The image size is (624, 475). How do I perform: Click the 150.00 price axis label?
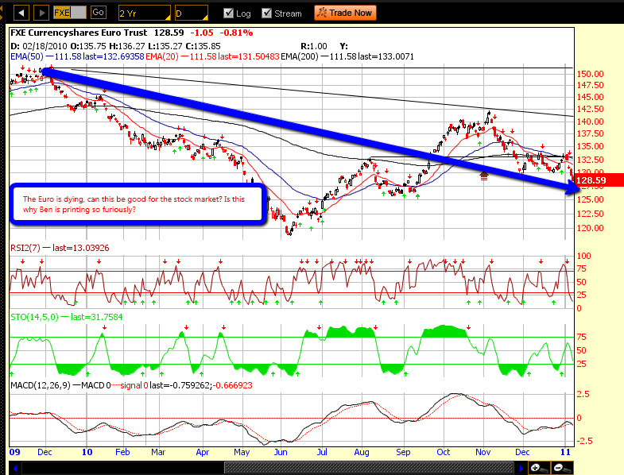(590, 74)
